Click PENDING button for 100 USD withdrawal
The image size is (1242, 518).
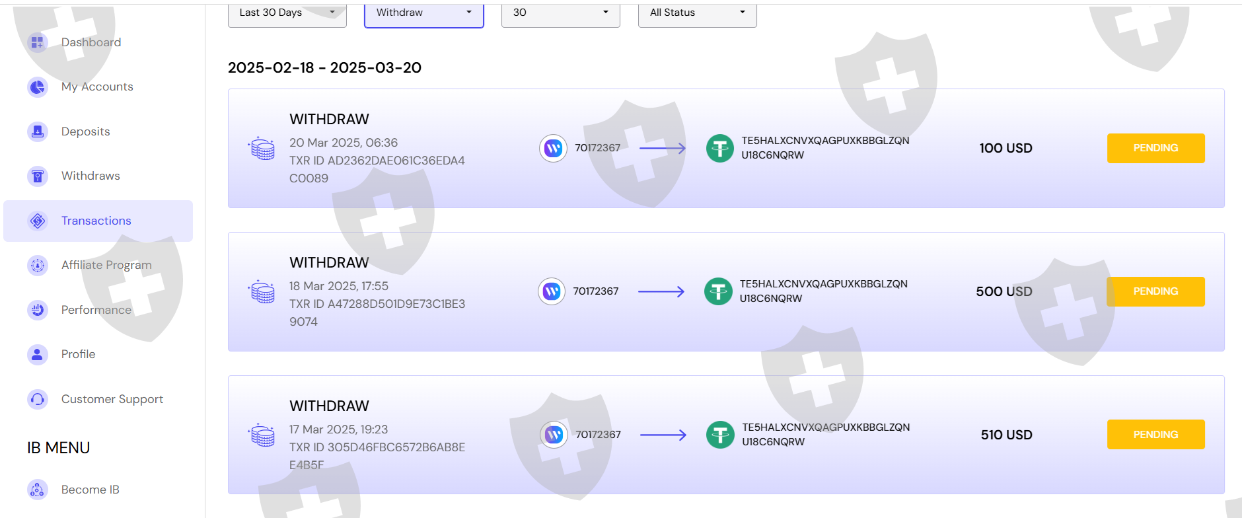(1155, 148)
